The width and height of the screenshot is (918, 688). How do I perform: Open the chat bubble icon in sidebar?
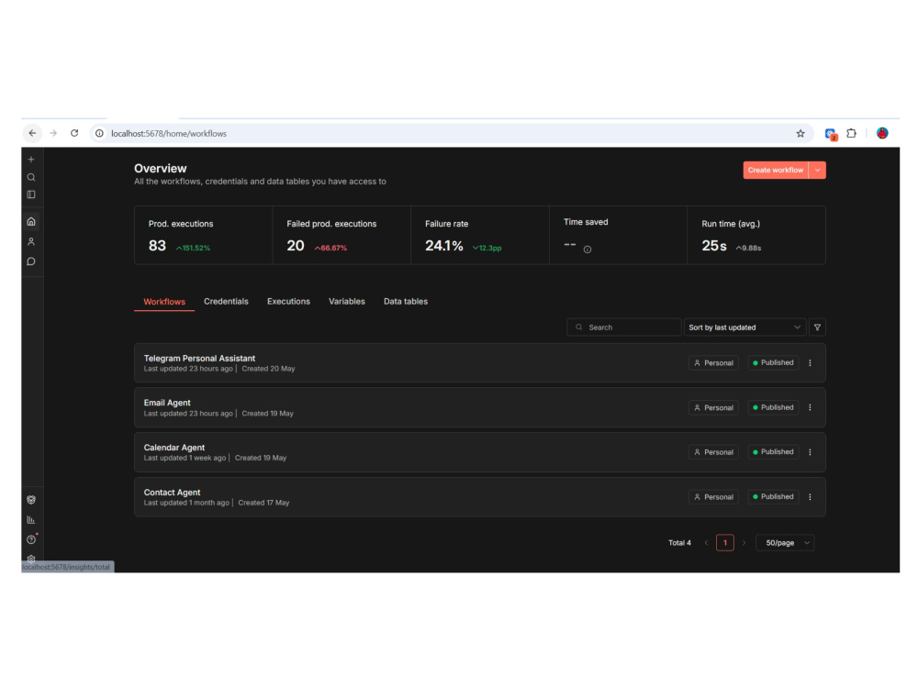(31, 261)
